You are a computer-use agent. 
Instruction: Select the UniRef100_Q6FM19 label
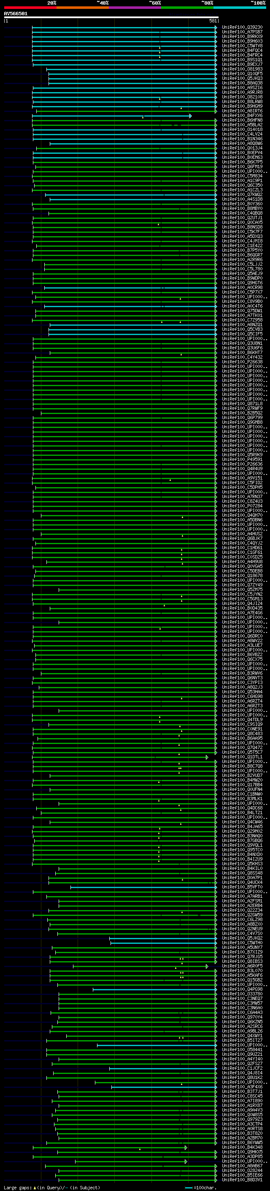(x=242, y=167)
